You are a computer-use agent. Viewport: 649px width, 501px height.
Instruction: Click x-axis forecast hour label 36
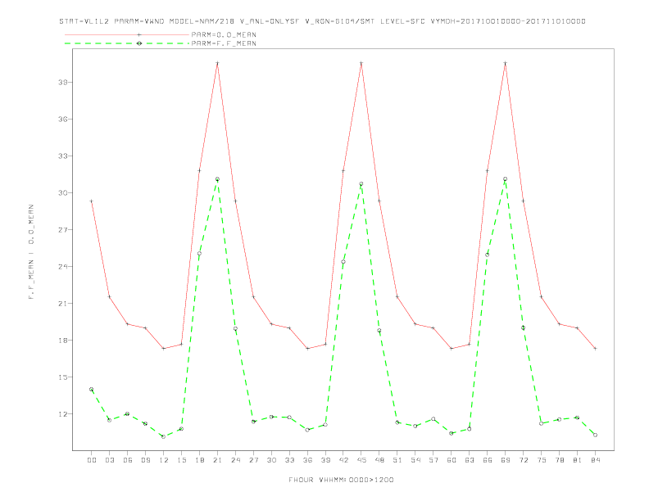tap(307, 460)
